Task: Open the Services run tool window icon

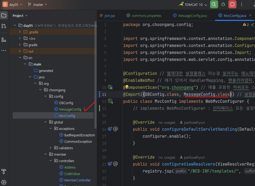Action: point(4,182)
